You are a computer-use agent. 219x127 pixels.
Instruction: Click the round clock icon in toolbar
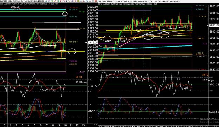64,1
